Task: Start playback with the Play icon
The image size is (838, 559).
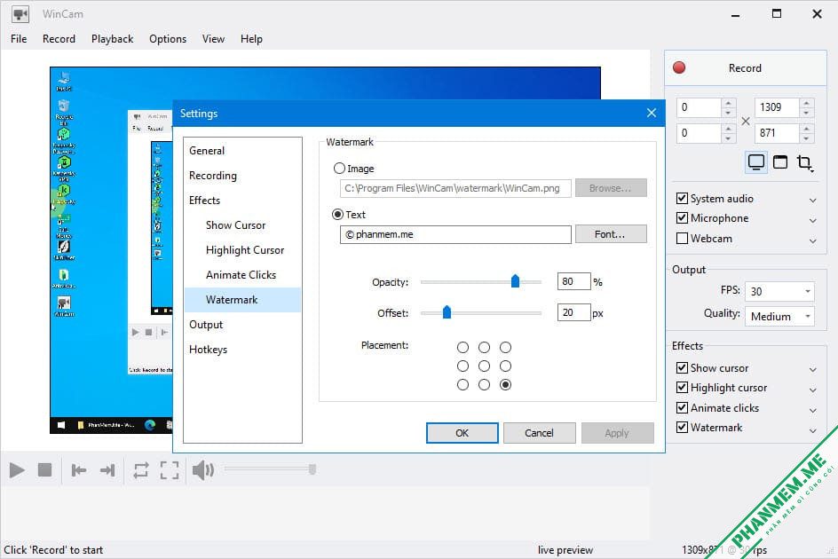Action: click(x=17, y=470)
